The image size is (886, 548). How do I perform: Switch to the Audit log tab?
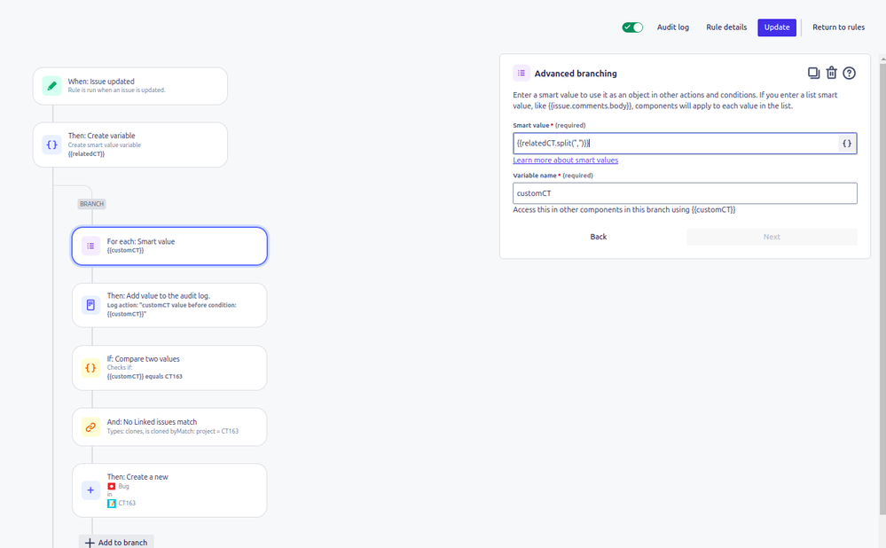coord(672,27)
